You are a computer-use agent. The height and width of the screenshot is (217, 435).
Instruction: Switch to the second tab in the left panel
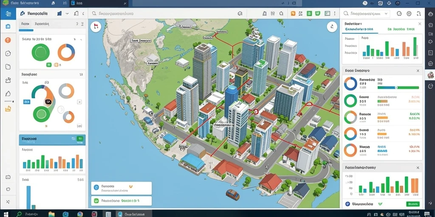42,24
